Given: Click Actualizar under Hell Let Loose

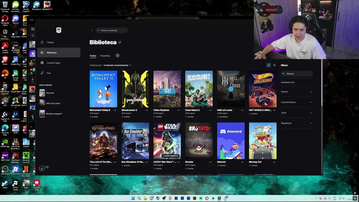Looking at the screenshot, I should point(222,117).
